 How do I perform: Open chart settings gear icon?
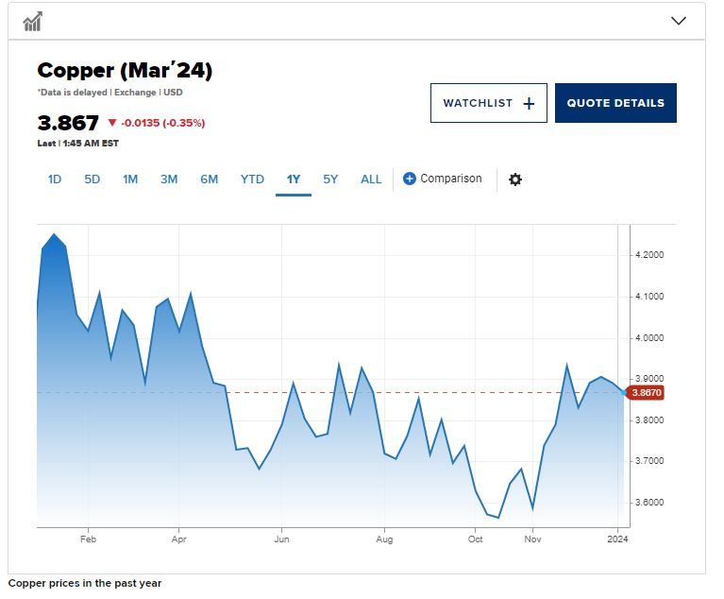(x=515, y=180)
